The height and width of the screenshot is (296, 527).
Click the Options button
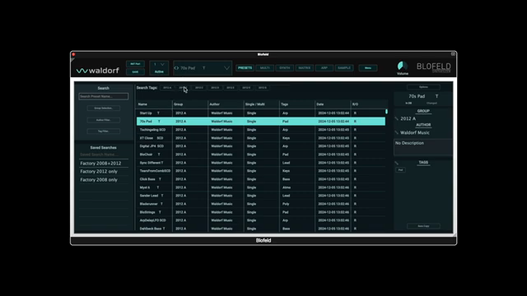(x=423, y=87)
